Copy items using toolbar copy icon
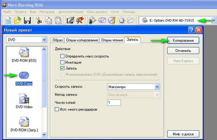Screen dimensions: 217x140 coord(48,20)
